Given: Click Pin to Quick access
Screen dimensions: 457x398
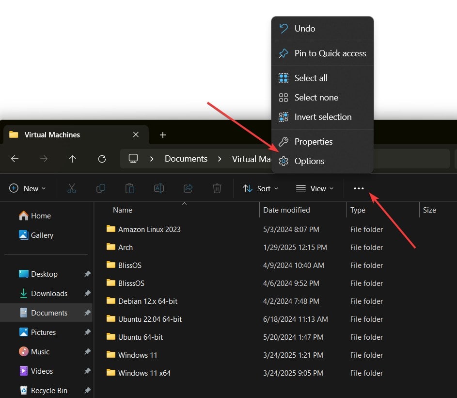Looking at the screenshot, I should pyautogui.click(x=330, y=53).
